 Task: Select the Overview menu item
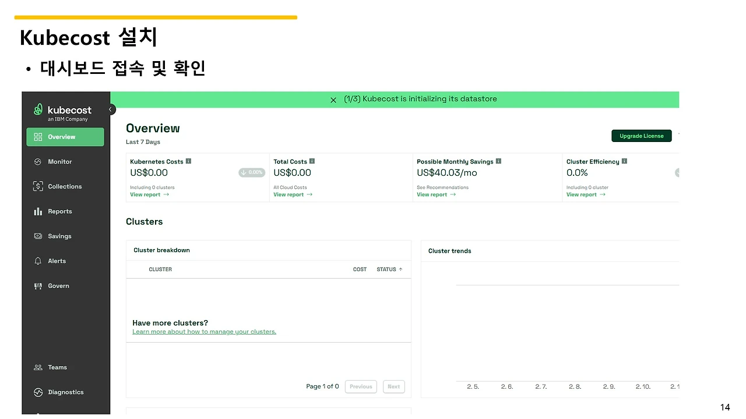coord(65,137)
